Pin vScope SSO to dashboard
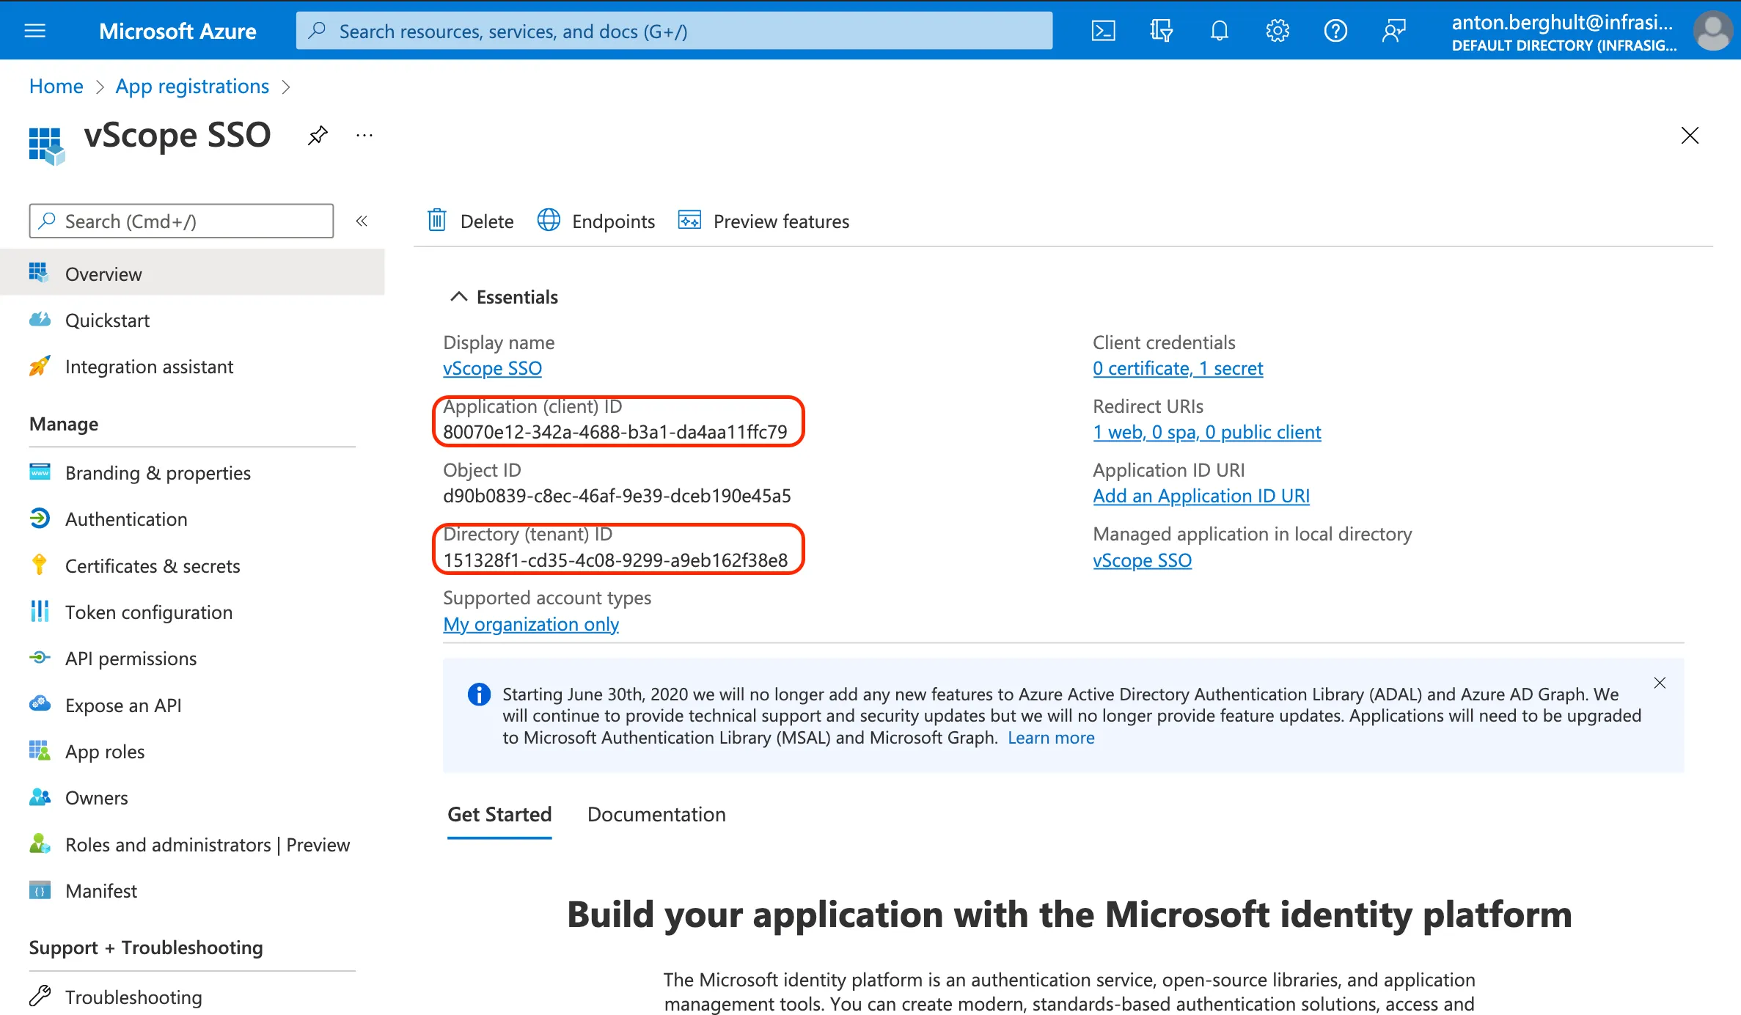Viewport: 1741px width, 1015px height. (x=318, y=135)
